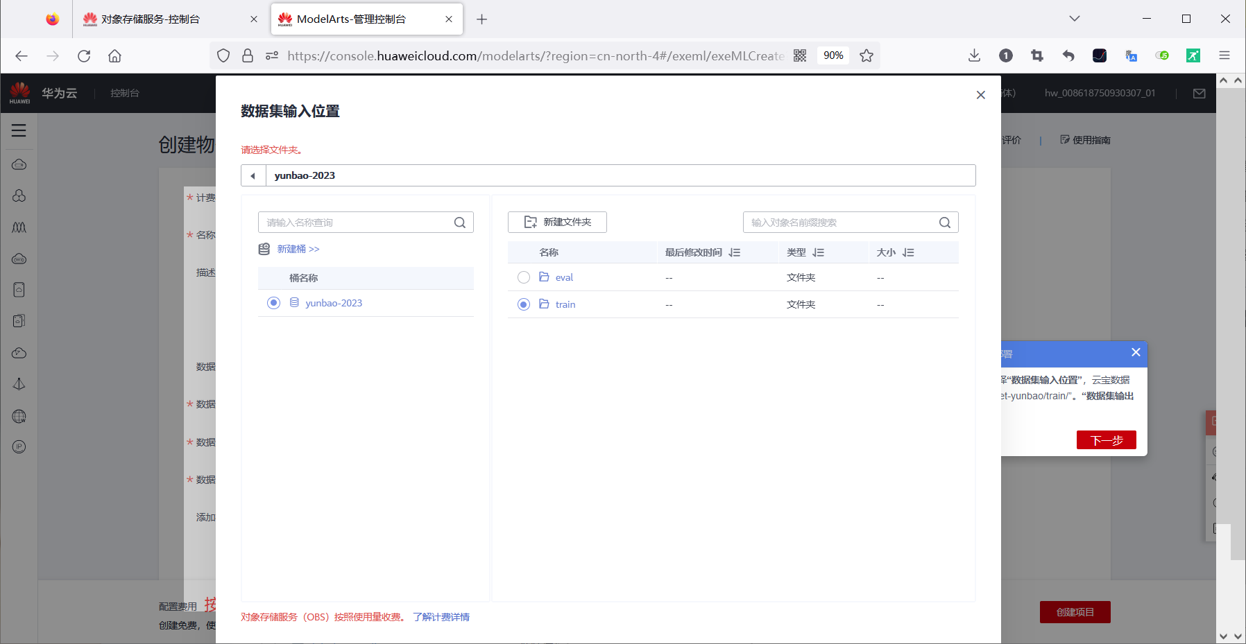Click the tracking protection shield icon
The width and height of the screenshot is (1246, 644).
[x=223, y=55]
